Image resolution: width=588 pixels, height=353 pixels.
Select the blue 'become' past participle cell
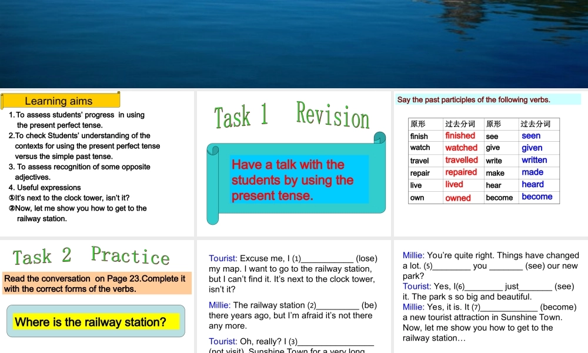[539, 197]
